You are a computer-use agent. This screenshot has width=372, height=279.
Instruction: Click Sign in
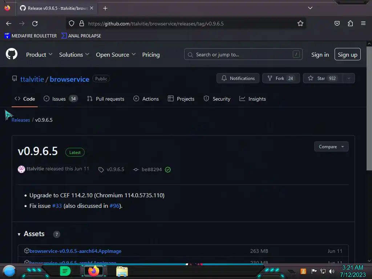pos(320,55)
